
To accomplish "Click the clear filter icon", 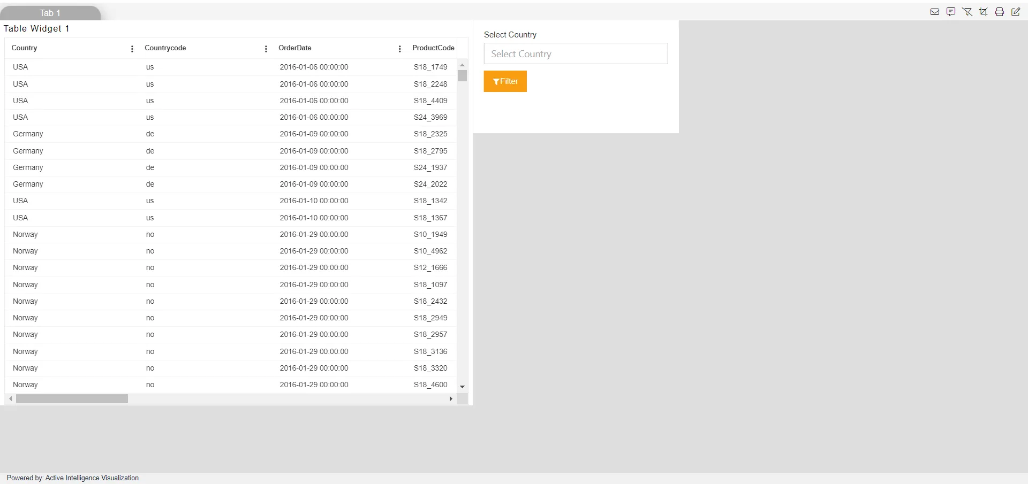I will pos(967,12).
